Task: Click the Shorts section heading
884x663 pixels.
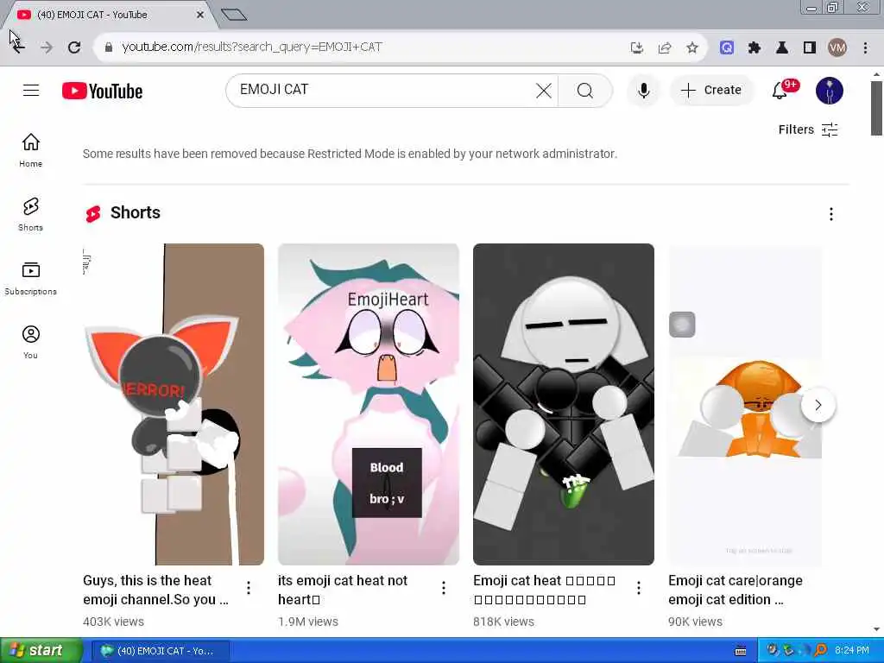Action: [136, 212]
